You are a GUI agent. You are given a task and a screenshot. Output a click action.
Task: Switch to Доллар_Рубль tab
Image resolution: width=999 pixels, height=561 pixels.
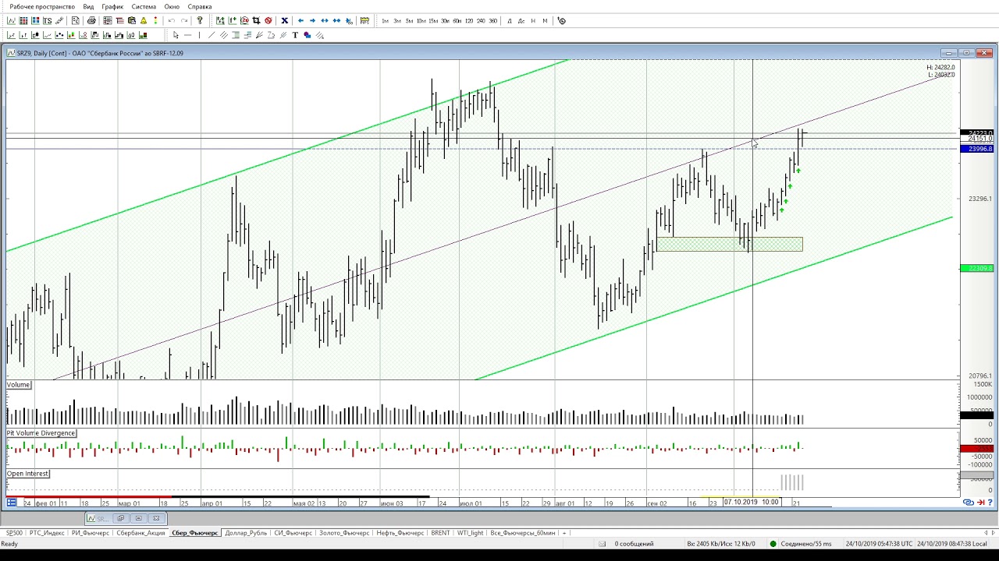(246, 533)
